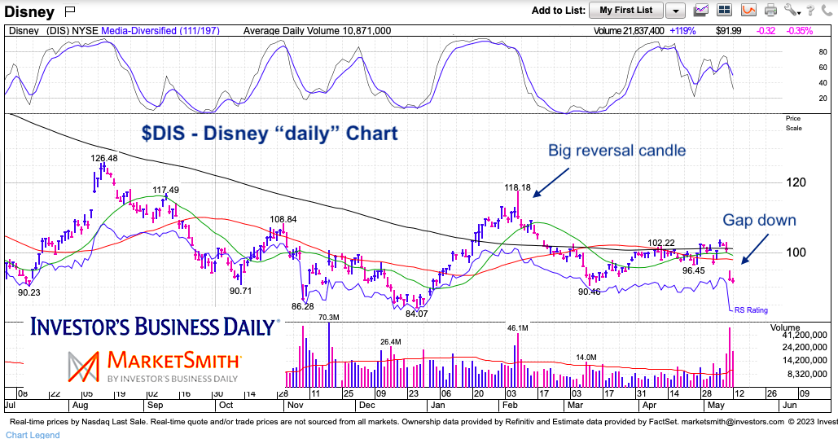Screen dimensions: 838x439
Task: Click the Disney title at top left
Action: pyautogui.click(x=29, y=11)
